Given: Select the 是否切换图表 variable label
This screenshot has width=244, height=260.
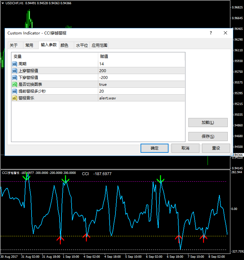Looking at the screenshot, I should [x=30, y=84].
